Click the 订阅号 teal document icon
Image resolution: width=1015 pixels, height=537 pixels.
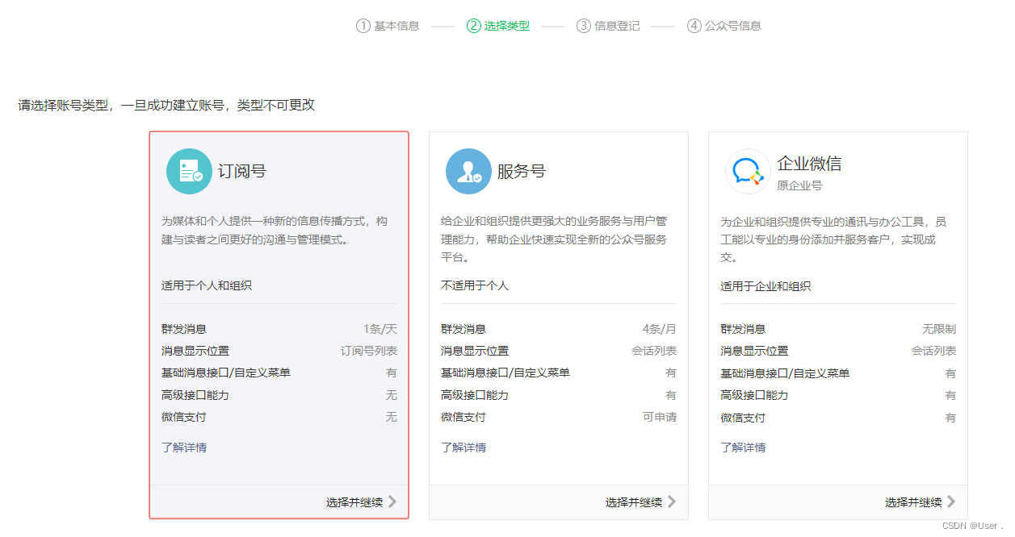pyautogui.click(x=189, y=171)
